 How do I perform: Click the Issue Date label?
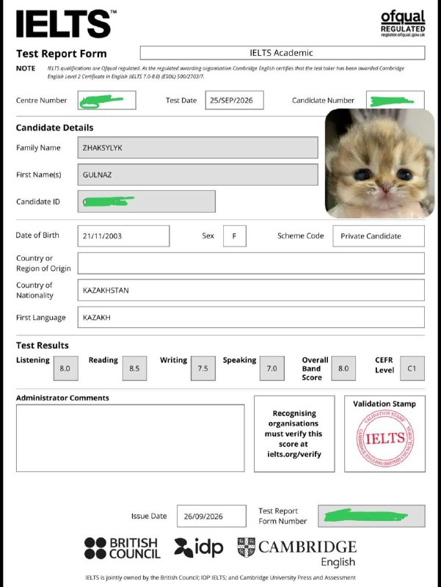tap(149, 516)
